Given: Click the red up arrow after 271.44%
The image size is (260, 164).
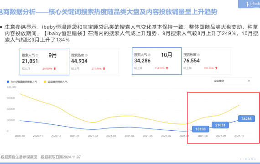Looking at the screenshot, I should coord(104,69).
